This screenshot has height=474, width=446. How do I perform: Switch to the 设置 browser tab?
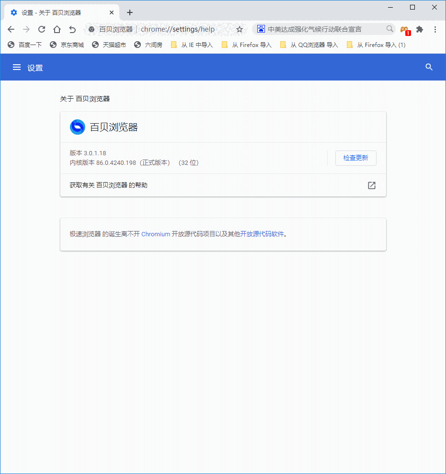[57, 12]
